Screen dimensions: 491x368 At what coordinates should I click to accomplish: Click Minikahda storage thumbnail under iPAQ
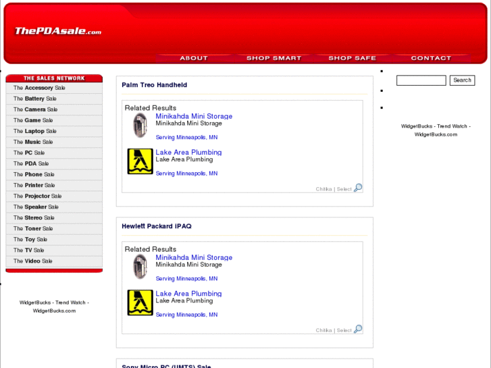point(140,267)
